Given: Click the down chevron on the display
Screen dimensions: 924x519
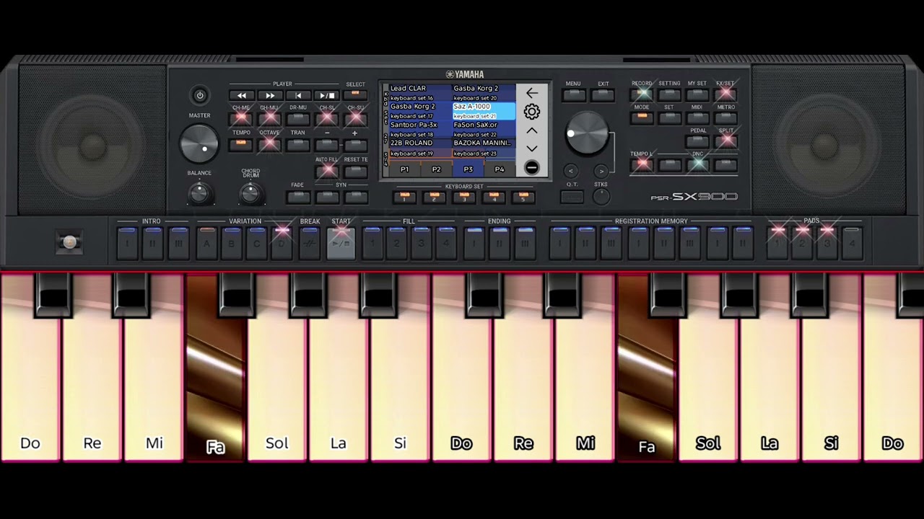Looking at the screenshot, I should [x=532, y=148].
